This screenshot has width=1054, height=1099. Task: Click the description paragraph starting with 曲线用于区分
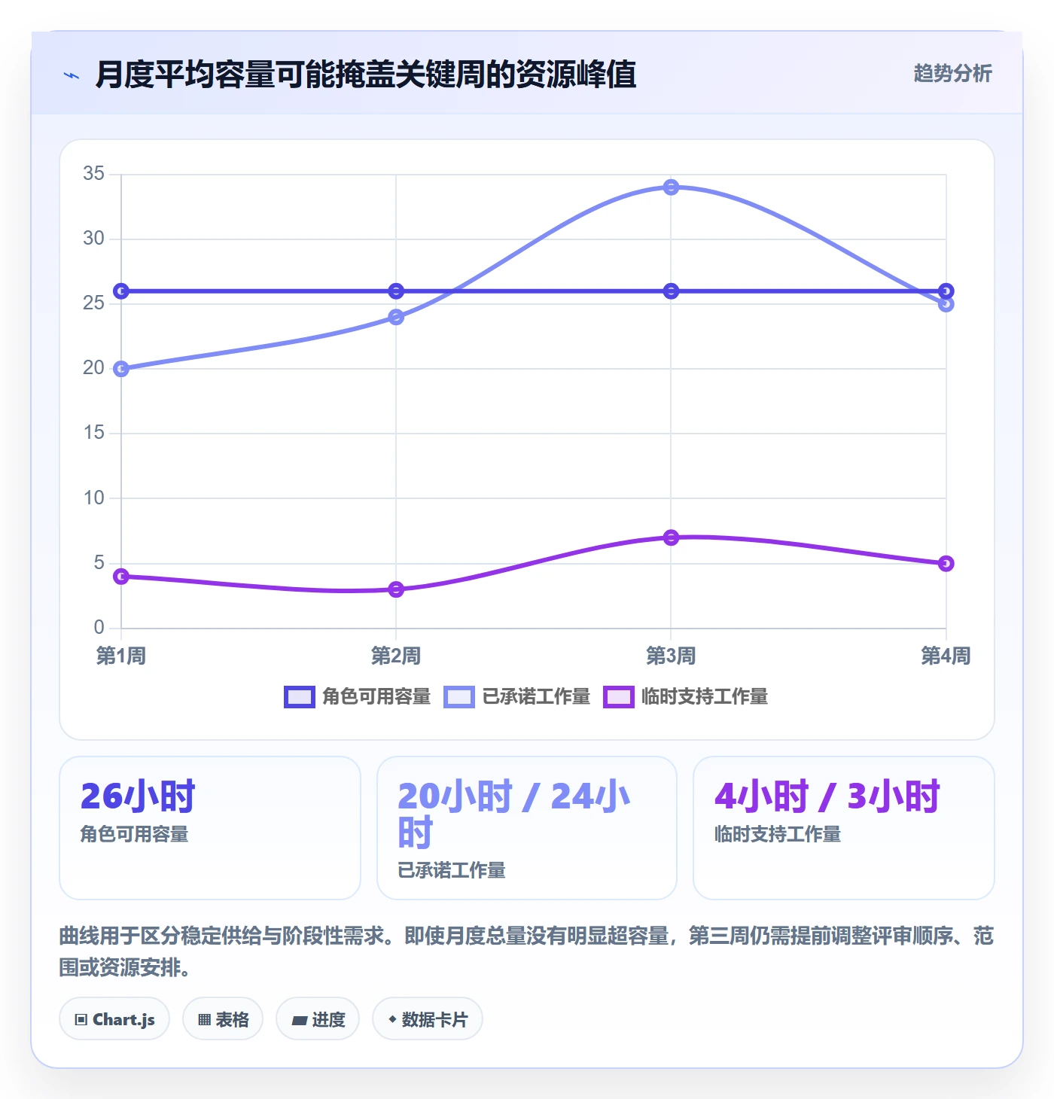point(527,951)
